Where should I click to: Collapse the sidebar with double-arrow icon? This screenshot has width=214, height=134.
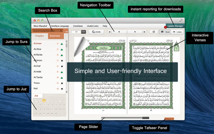[x=66, y=32]
